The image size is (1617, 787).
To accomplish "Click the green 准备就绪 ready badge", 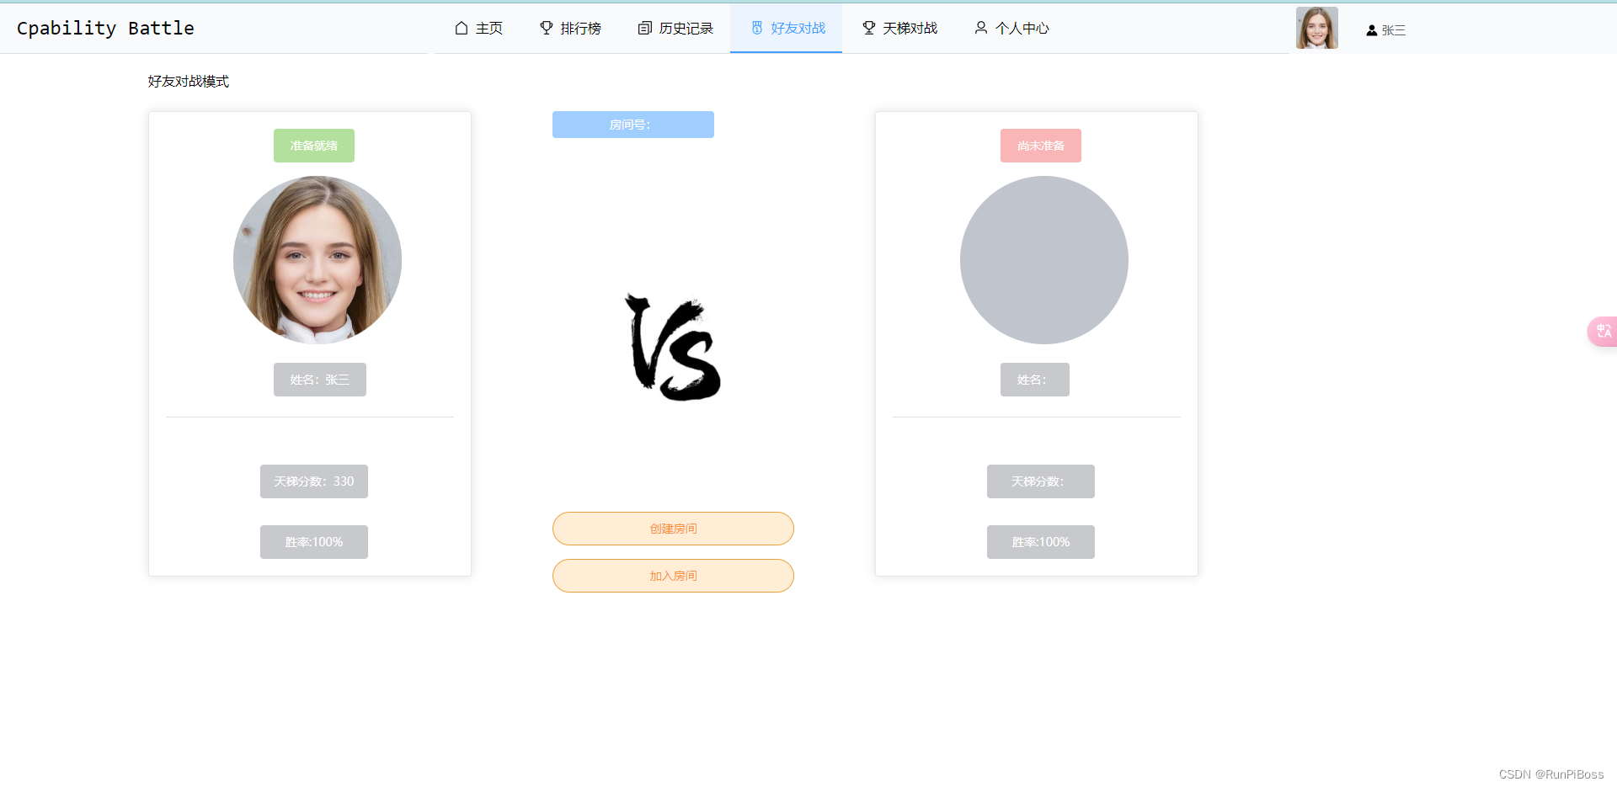I will click(x=314, y=146).
